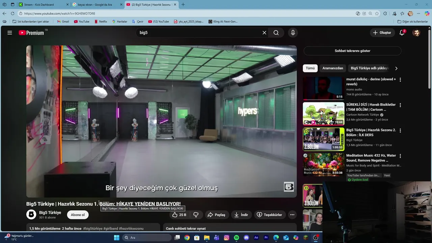Open Instagram from the taskbar
432x243 pixels.
tap(226, 238)
